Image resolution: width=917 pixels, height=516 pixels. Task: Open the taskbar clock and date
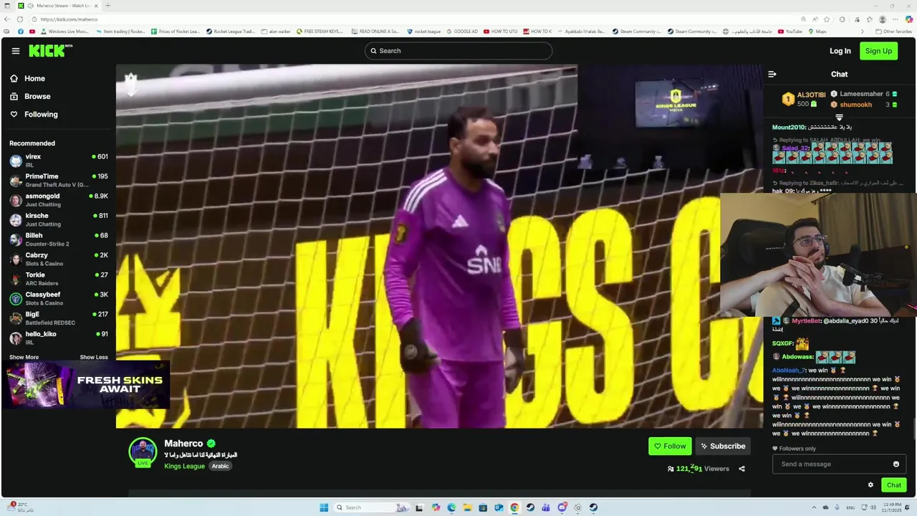(x=891, y=507)
